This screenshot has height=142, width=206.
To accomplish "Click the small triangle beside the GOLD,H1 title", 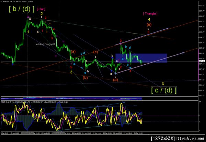I will (x=1, y=1).
